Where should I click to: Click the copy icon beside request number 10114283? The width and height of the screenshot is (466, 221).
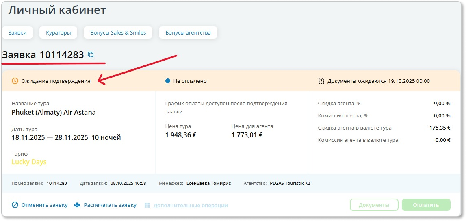[x=91, y=55]
